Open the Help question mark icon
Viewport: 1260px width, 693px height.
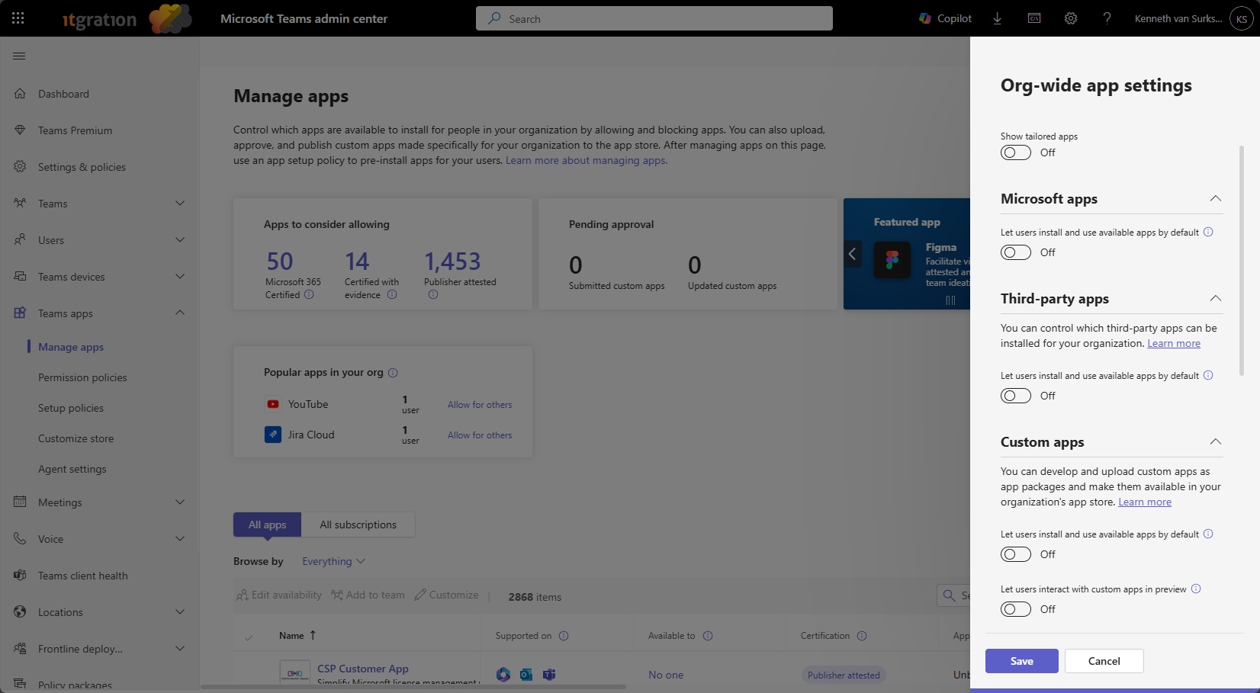(1107, 18)
